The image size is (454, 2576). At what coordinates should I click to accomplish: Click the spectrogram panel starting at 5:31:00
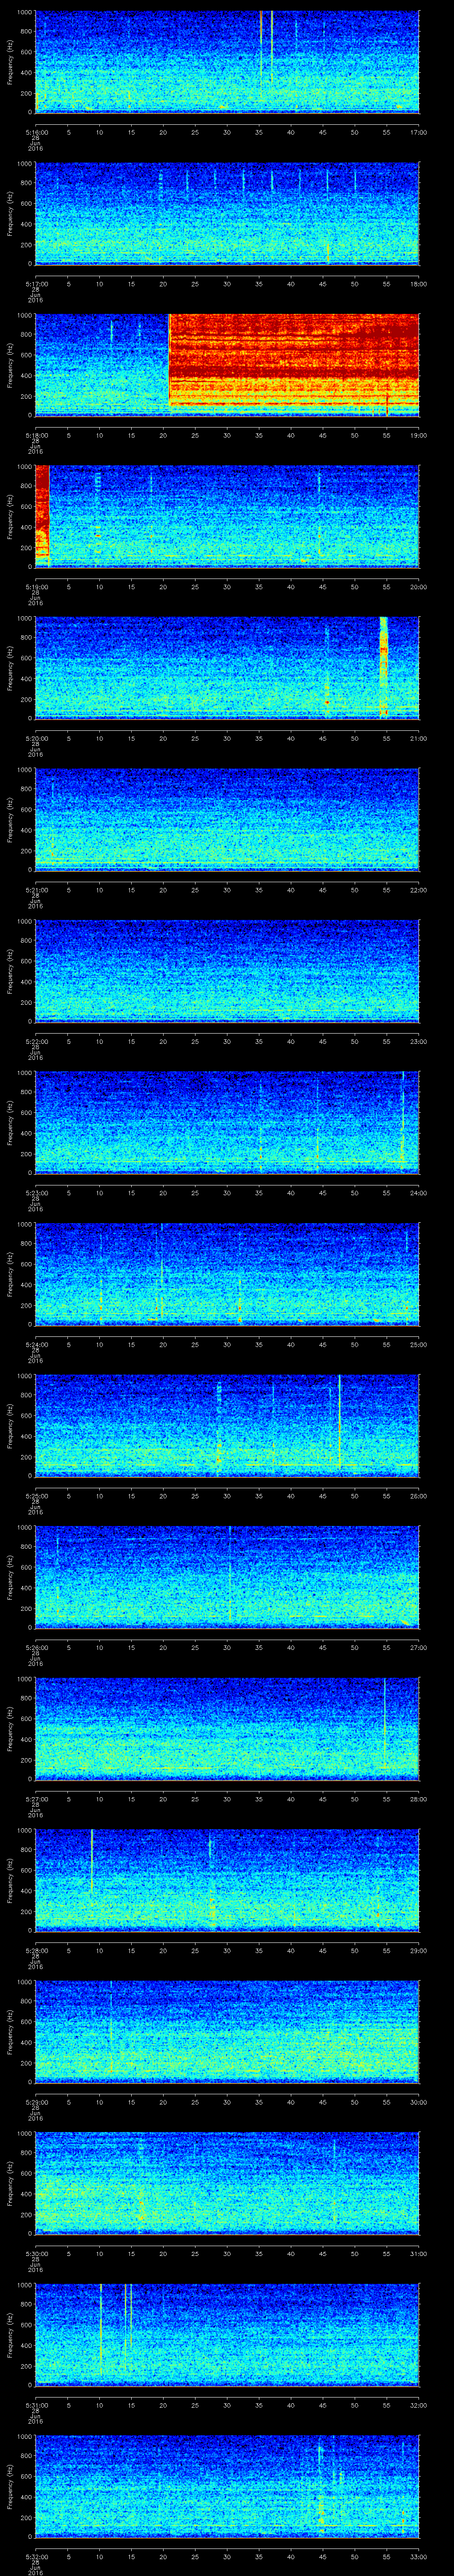tap(227, 2334)
